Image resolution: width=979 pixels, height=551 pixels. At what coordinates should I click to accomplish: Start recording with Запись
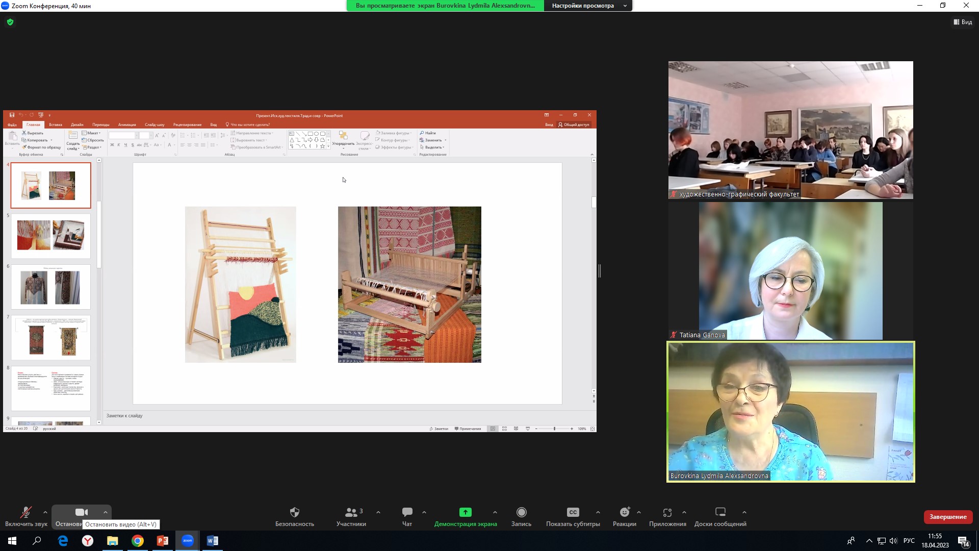[521, 512]
